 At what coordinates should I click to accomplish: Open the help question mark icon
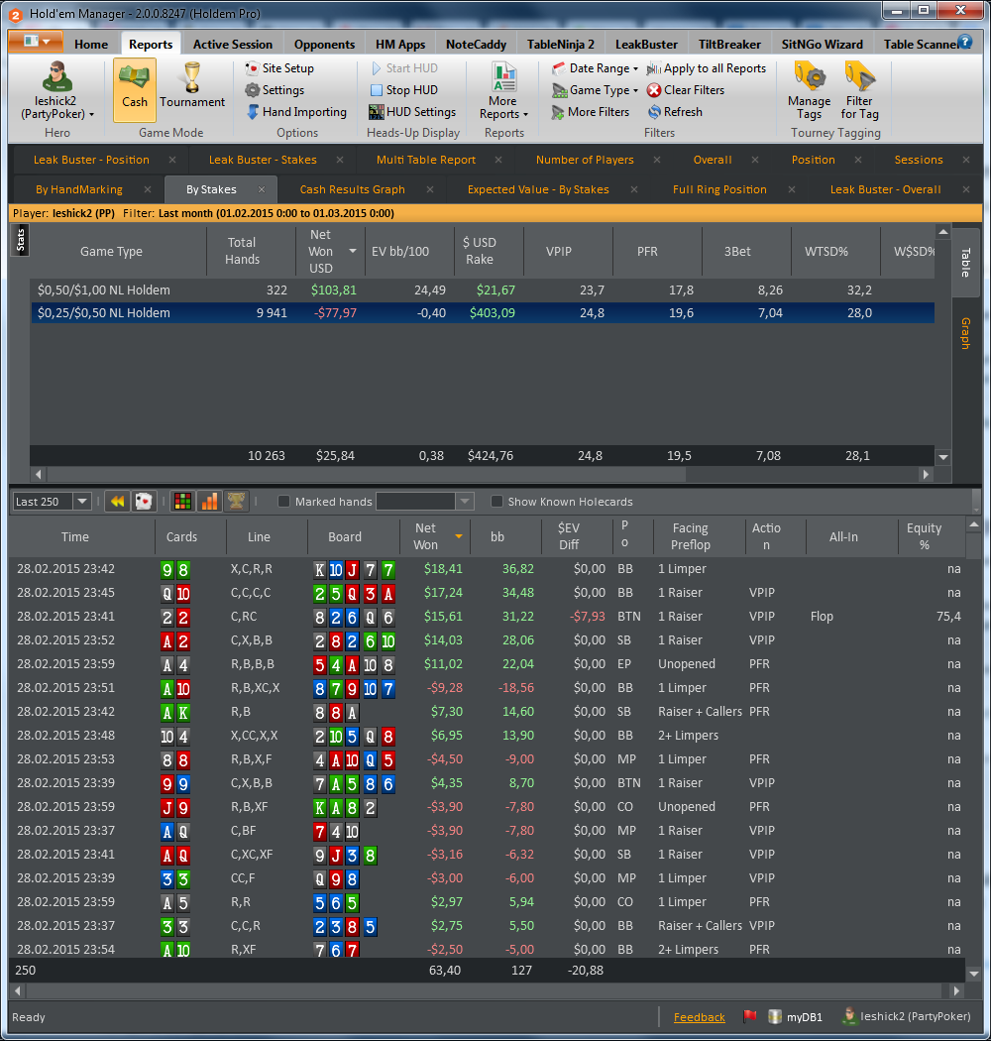pyautogui.click(x=966, y=42)
